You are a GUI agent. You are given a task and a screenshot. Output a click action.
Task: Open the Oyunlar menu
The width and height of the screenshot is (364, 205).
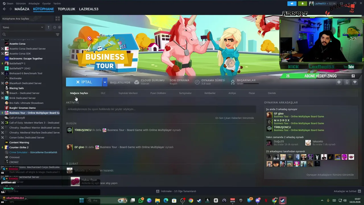click(x=47, y=3)
